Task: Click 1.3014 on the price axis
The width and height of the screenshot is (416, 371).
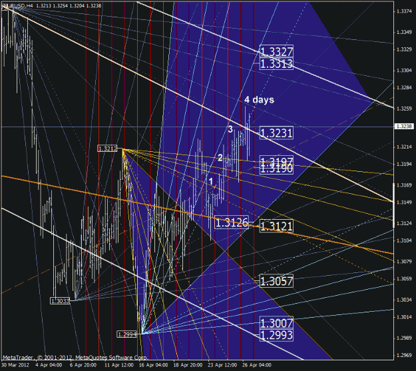Action: tap(404, 317)
